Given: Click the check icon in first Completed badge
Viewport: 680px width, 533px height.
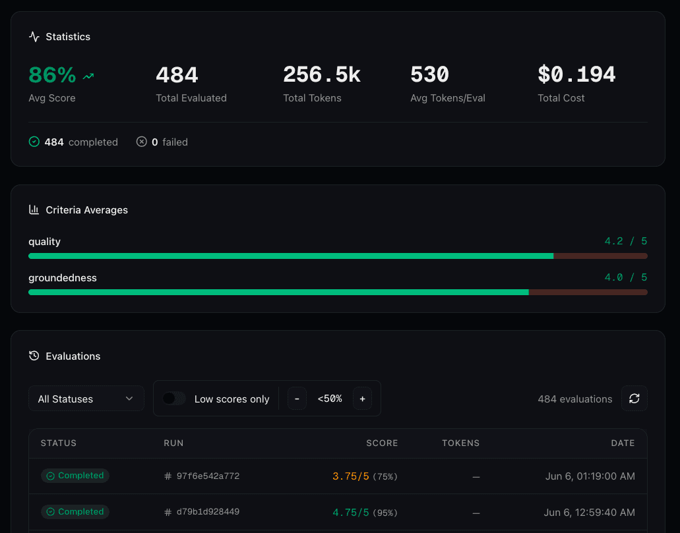Looking at the screenshot, I should click(50, 476).
